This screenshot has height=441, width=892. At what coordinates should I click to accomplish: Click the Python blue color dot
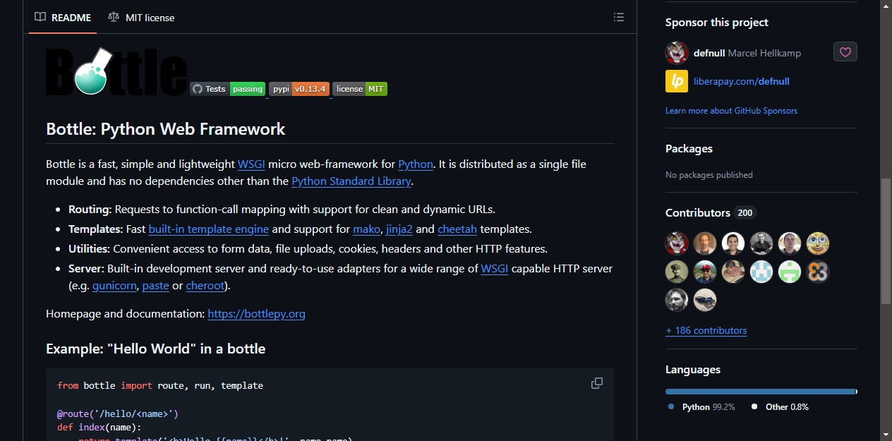click(x=671, y=406)
